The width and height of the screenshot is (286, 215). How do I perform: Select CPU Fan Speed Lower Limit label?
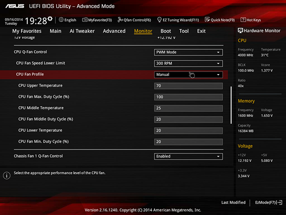(41, 63)
